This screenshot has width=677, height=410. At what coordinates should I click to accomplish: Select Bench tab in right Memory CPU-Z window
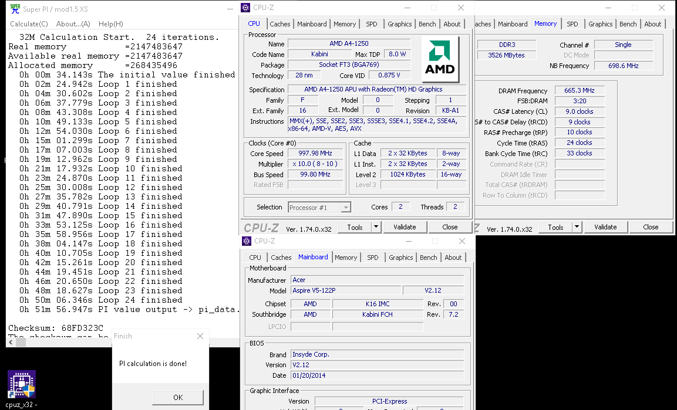[628, 23]
